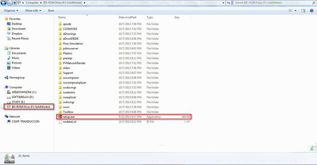Open the Help question mark icon
Viewport: 317px width, 165px height.
coord(312,10)
